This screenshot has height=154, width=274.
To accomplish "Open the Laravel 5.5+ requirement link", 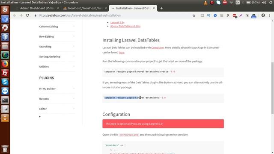I will tap(117, 23).
